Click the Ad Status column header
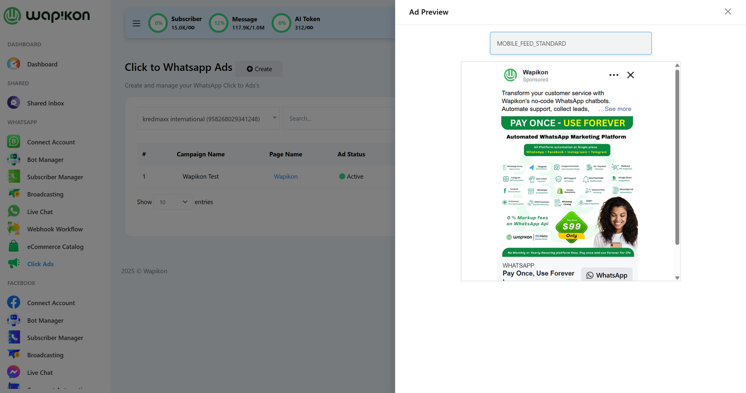 pos(351,154)
